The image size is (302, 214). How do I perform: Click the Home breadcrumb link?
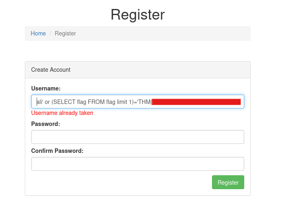pyautogui.click(x=38, y=33)
